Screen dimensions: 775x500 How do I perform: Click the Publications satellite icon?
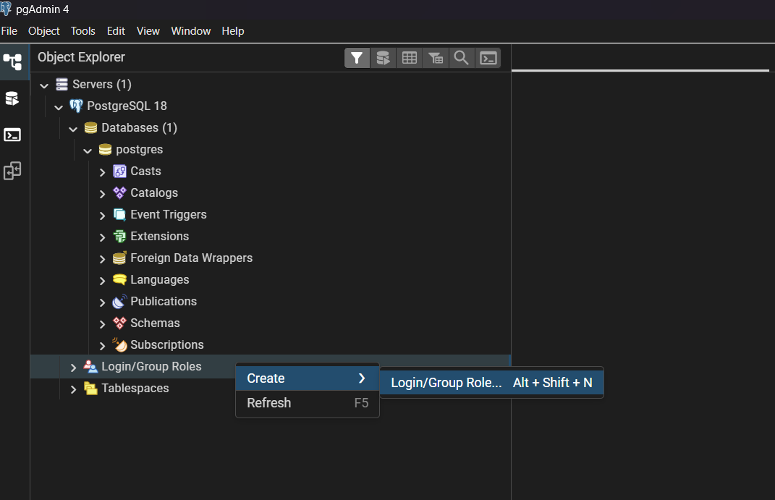(x=119, y=302)
